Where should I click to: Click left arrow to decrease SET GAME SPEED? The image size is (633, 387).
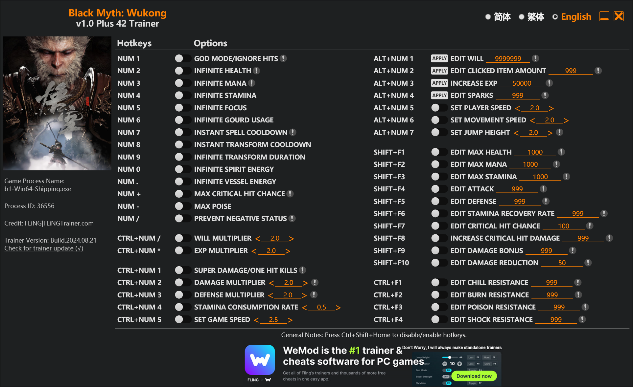pyautogui.click(x=257, y=320)
